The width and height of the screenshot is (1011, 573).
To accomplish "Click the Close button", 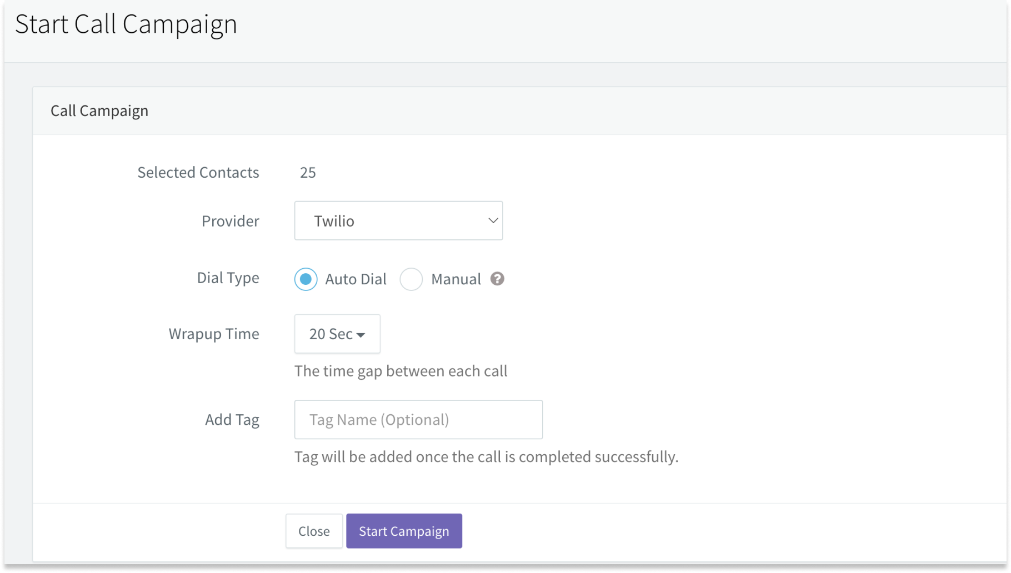I will pos(314,531).
